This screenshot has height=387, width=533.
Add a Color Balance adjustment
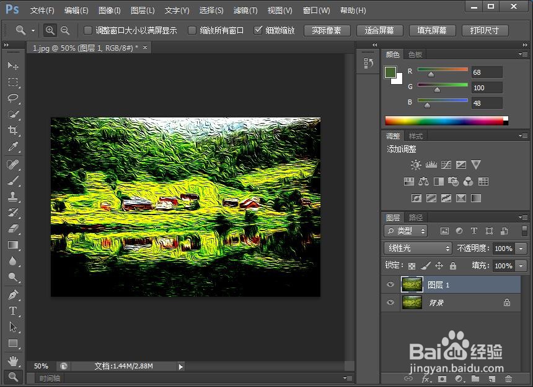click(x=423, y=182)
